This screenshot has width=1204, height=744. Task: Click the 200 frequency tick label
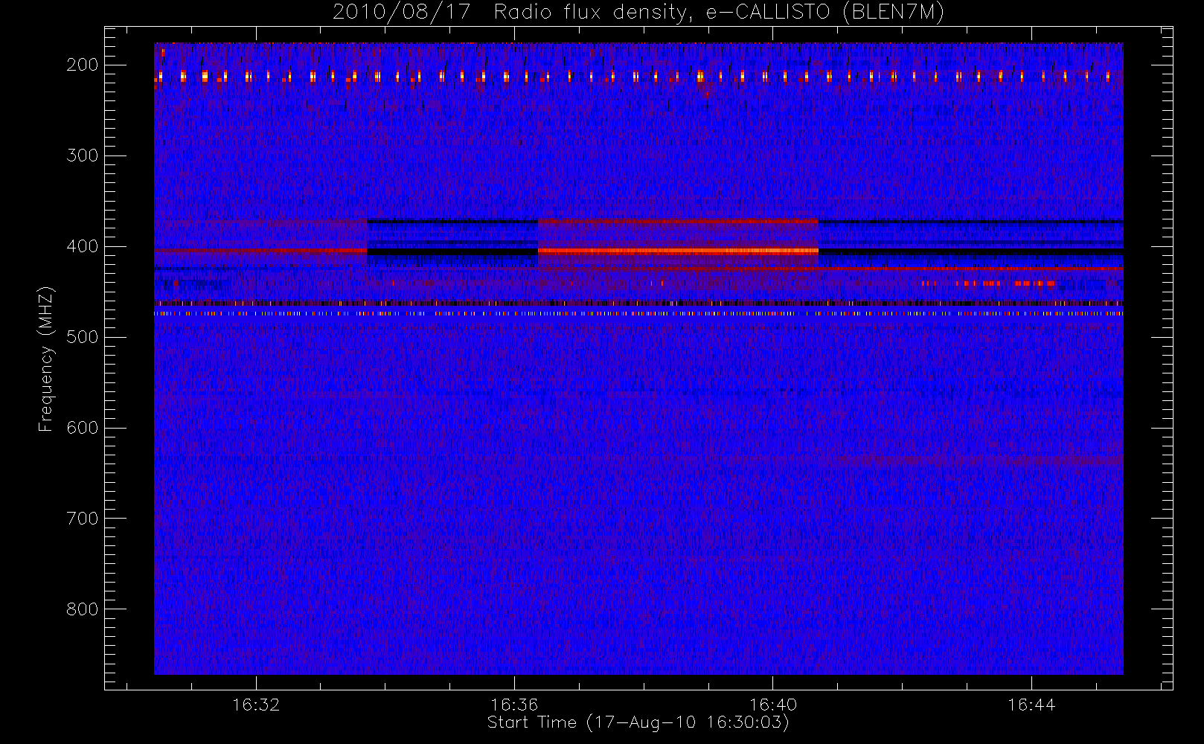[x=82, y=65]
